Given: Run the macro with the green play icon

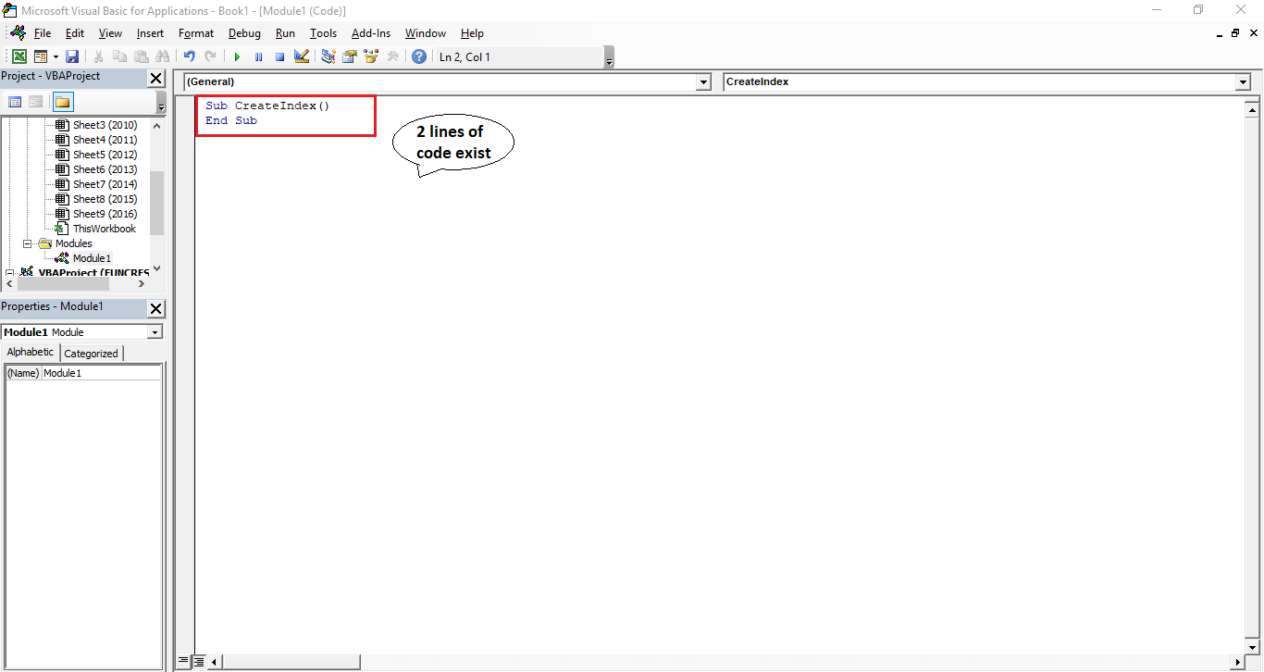Looking at the screenshot, I should (237, 56).
